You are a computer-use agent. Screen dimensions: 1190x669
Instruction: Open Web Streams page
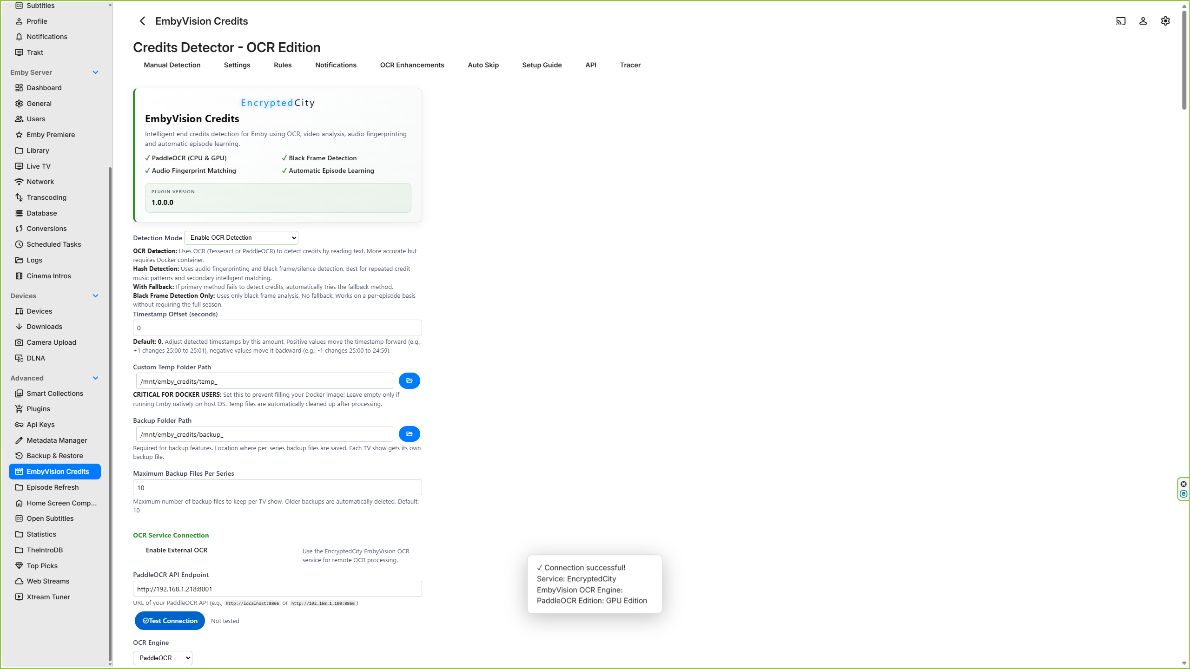55,581
